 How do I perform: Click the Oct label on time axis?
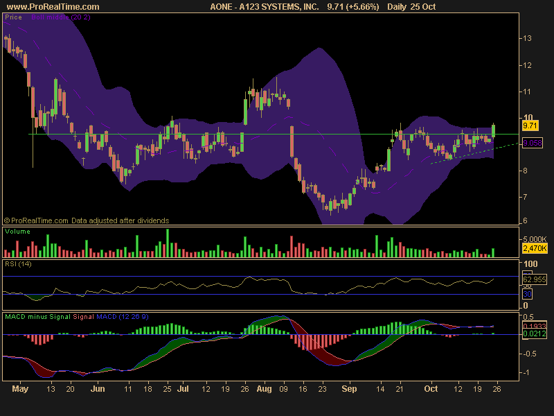coord(431,389)
